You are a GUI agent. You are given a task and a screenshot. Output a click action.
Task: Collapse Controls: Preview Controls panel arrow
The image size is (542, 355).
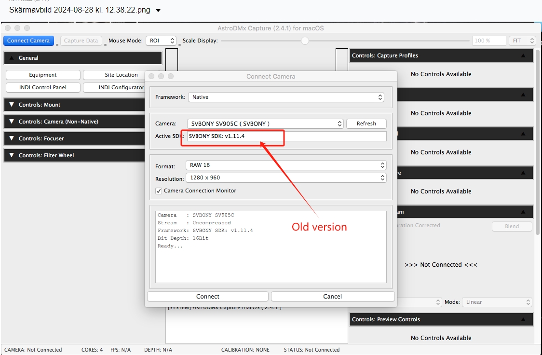[x=523, y=319]
